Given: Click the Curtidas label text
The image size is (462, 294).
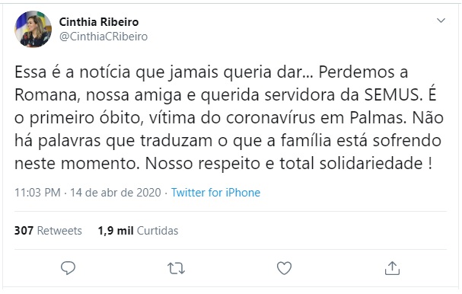Looking at the screenshot, I should coord(158,231).
